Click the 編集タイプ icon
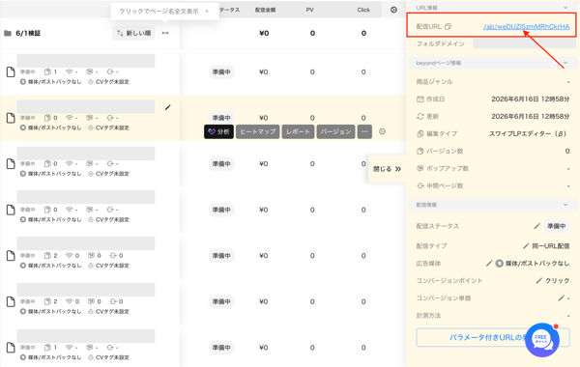This screenshot has width=580, height=367. [420, 134]
